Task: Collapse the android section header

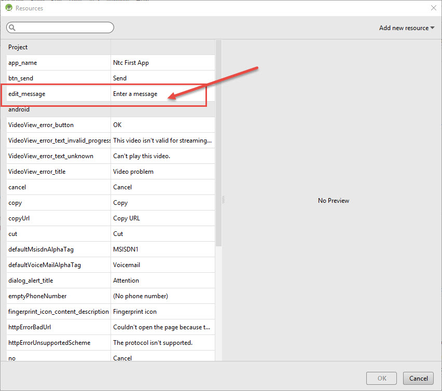Action: 19,109
